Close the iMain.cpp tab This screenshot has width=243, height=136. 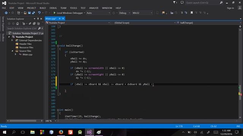coord(63,19)
